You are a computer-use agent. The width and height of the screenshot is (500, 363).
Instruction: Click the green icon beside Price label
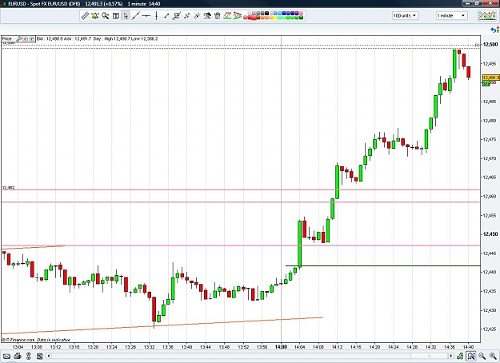pos(31,39)
